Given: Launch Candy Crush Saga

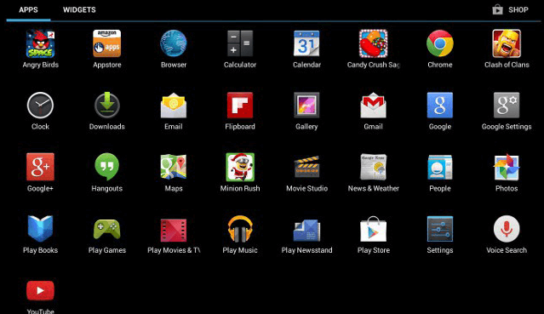Looking at the screenshot, I should pos(373,43).
